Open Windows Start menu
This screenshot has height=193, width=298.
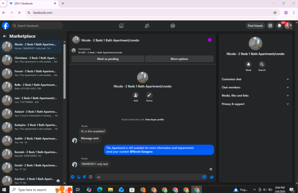tap(4, 189)
